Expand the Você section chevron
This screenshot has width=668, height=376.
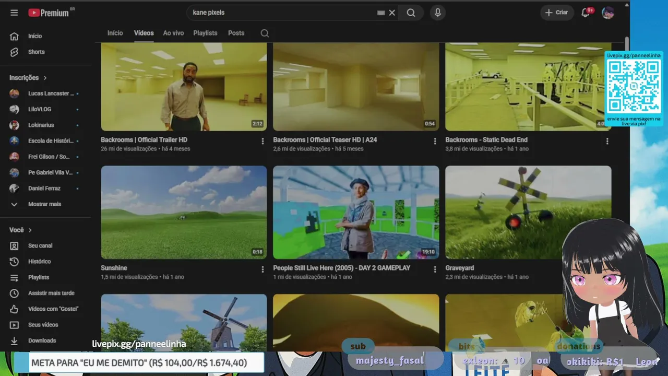(x=30, y=230)
